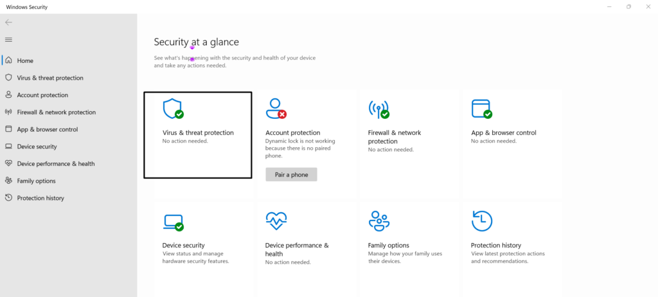Go back using the back arrow
Image resolution: width=658 pixels, height=297 pixels.
click(x=9, y=22)
